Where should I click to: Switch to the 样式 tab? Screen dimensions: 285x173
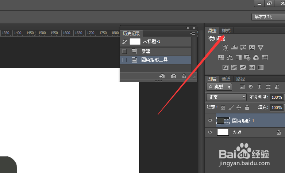(226, 30)
